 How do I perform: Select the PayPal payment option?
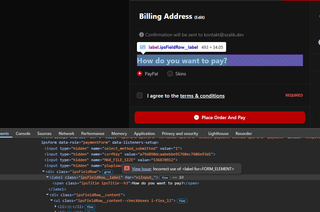click(x=140, y=74)
